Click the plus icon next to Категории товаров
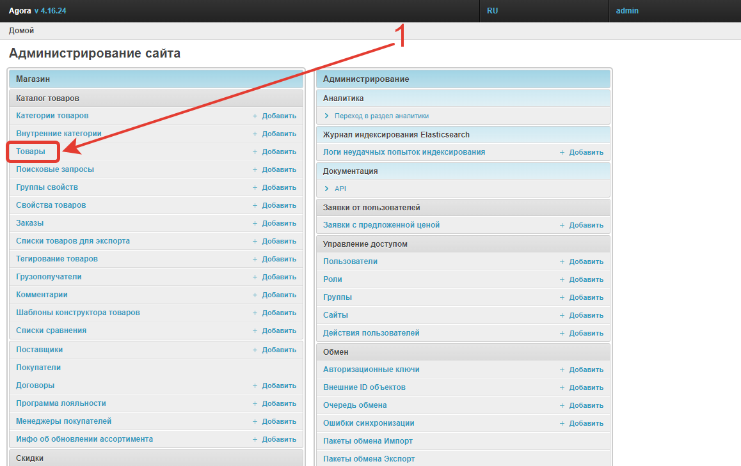The height and width of the screenshot is (466, 741). (255, 116)
